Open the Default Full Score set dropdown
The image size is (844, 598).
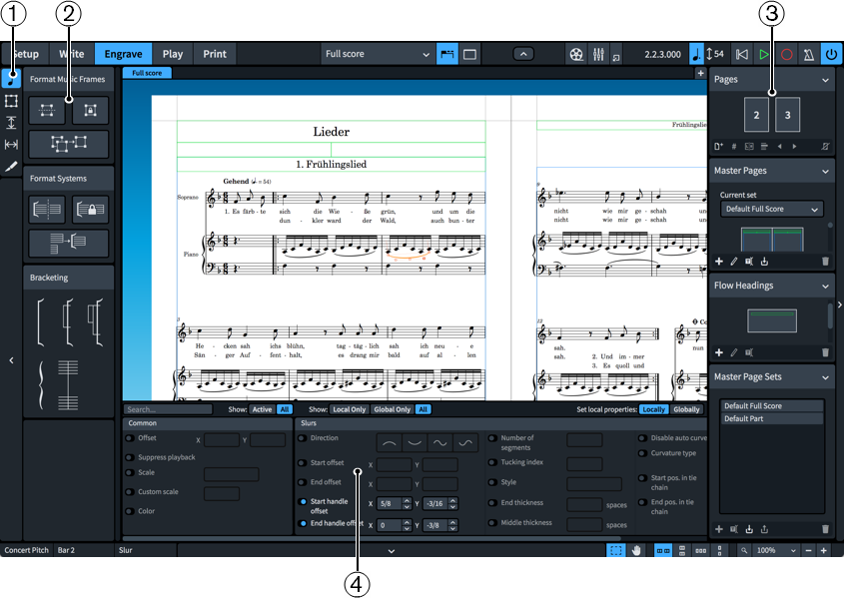coord(771,210)
